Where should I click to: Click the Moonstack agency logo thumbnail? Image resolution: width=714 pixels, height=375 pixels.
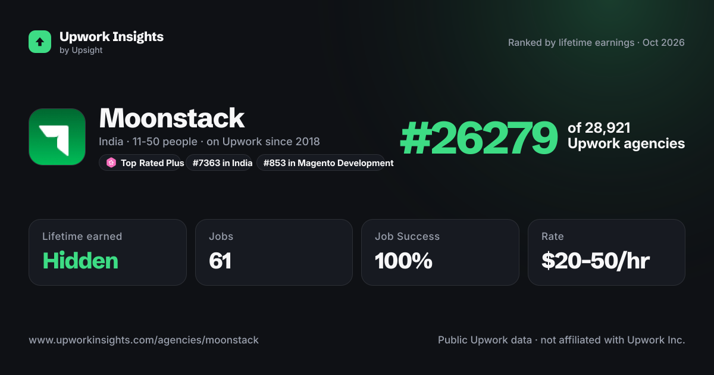(x=57, y=137)
